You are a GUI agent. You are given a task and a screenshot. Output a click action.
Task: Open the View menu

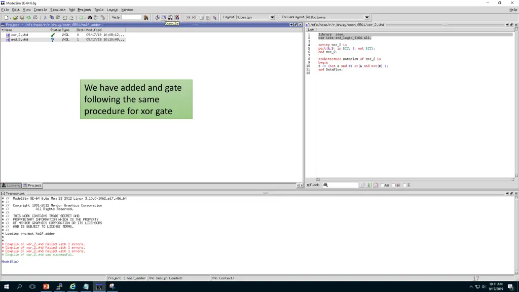pyautogui.click(x=27, y=10)
